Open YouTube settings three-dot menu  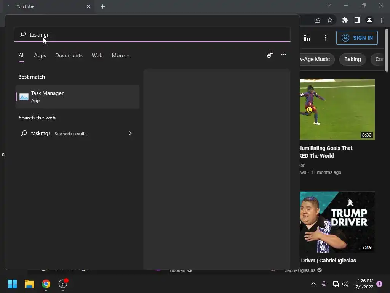(326, 38)
